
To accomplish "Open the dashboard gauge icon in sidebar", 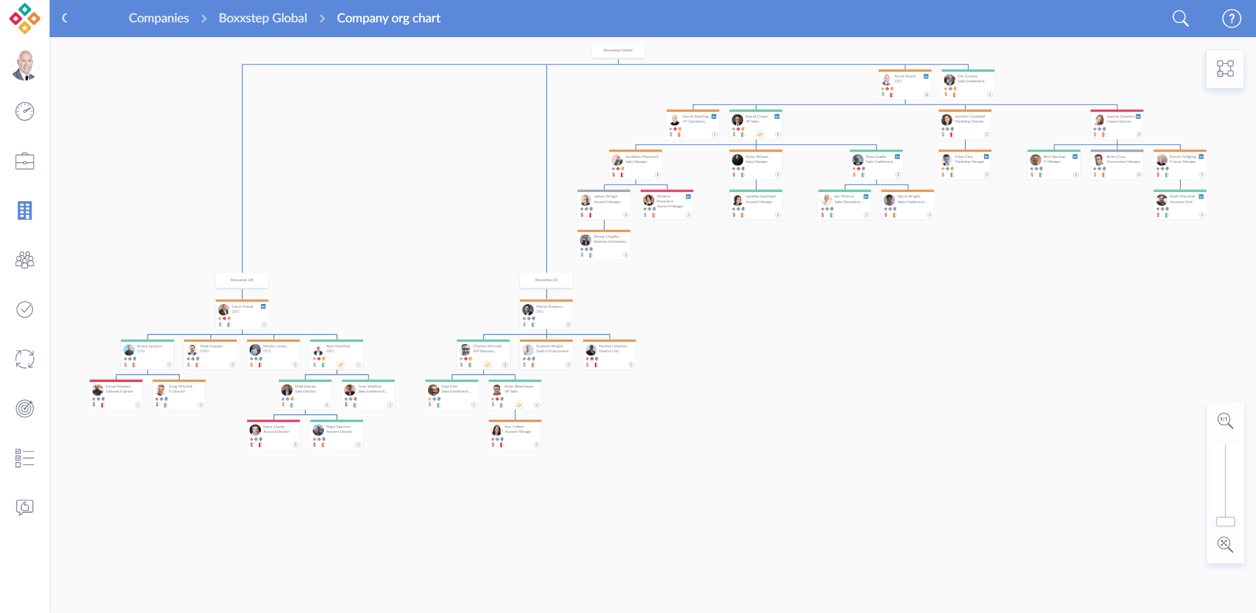I will click(25, 111).
